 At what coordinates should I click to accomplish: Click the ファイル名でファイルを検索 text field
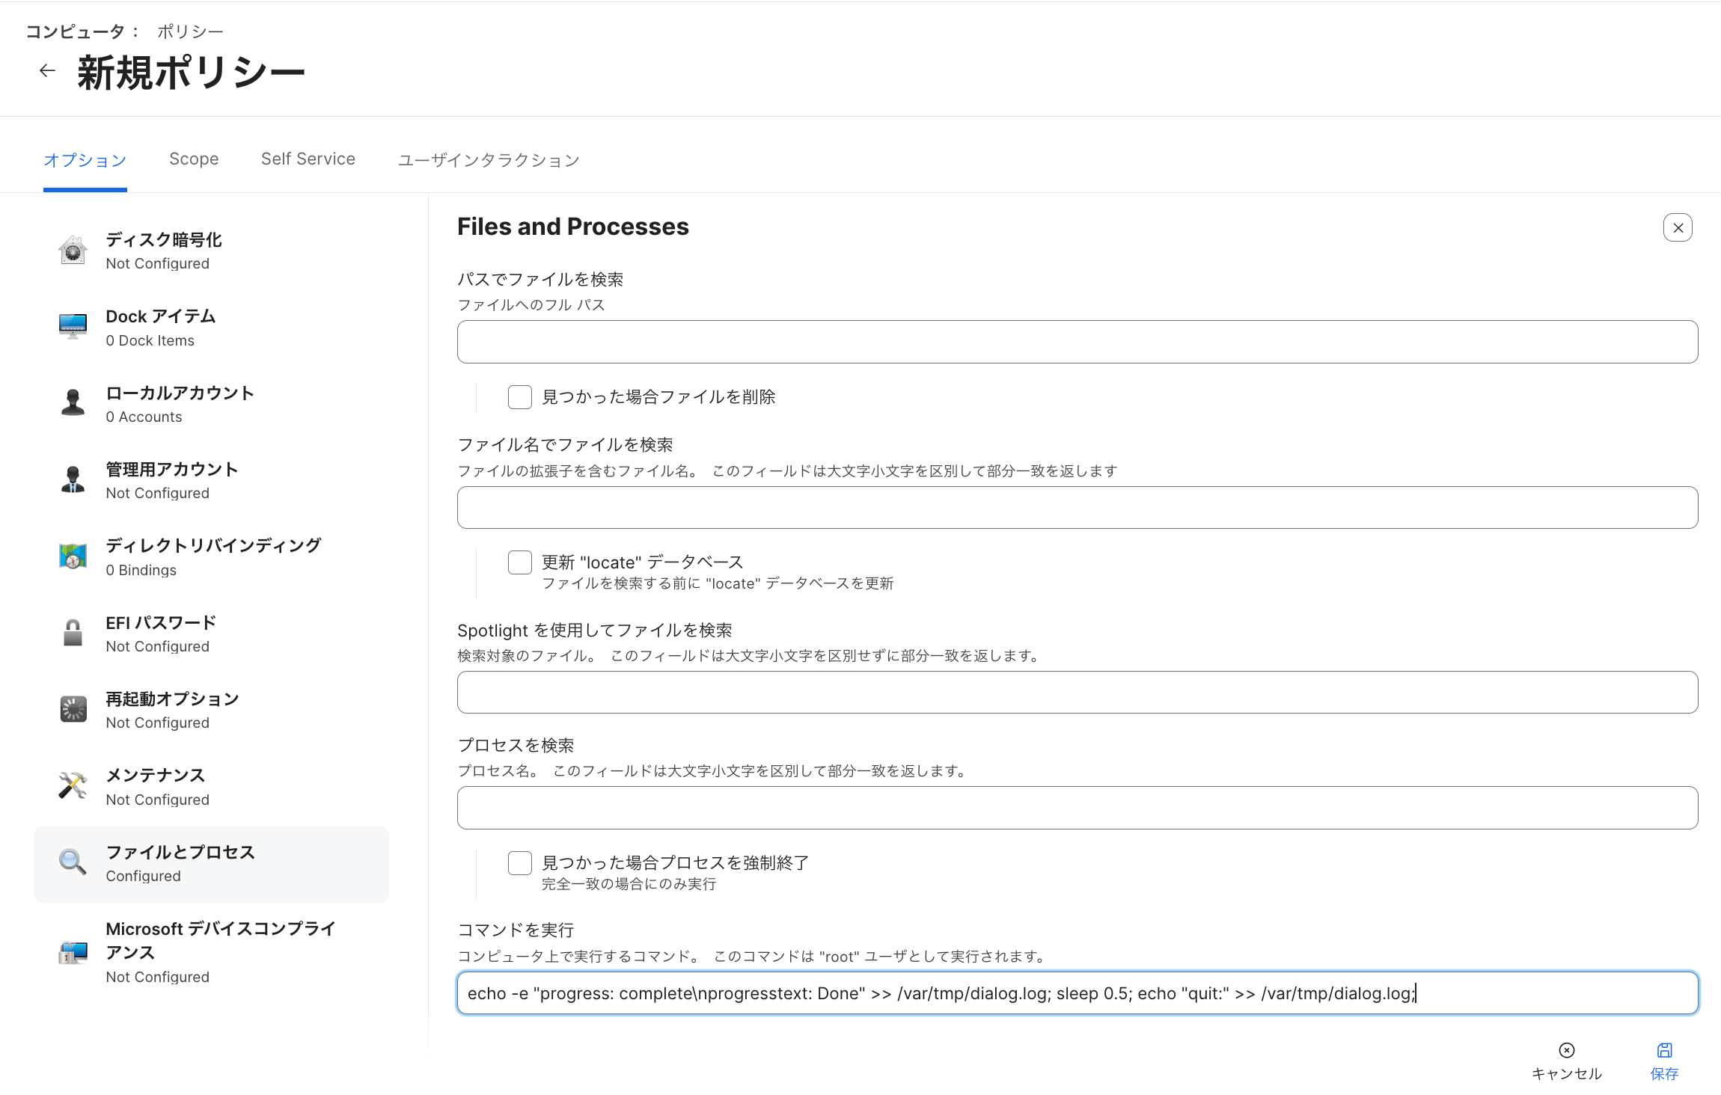(x=1077, y=508)
